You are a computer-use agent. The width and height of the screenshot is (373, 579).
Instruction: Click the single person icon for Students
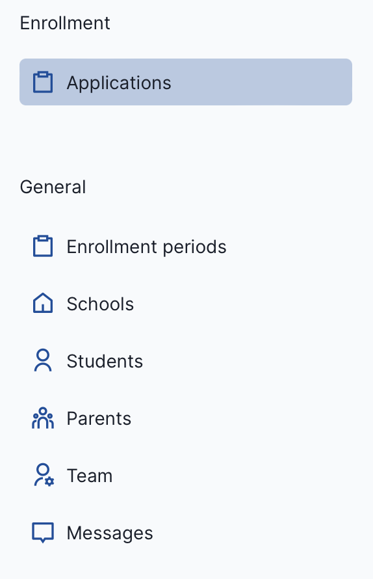pyautogui.click(x=43, y=360)
